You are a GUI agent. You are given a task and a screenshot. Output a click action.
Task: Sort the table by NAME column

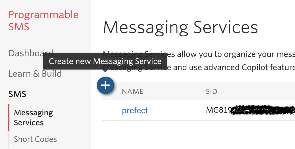[133, 91]
